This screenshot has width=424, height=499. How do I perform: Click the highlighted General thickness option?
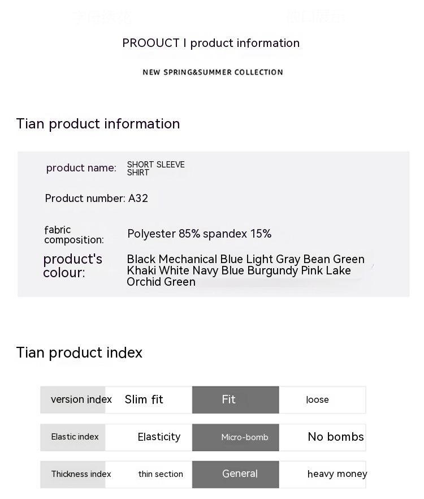click(240, 474)
